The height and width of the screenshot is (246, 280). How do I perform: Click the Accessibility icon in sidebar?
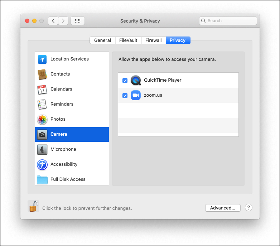tap(42, 165)
